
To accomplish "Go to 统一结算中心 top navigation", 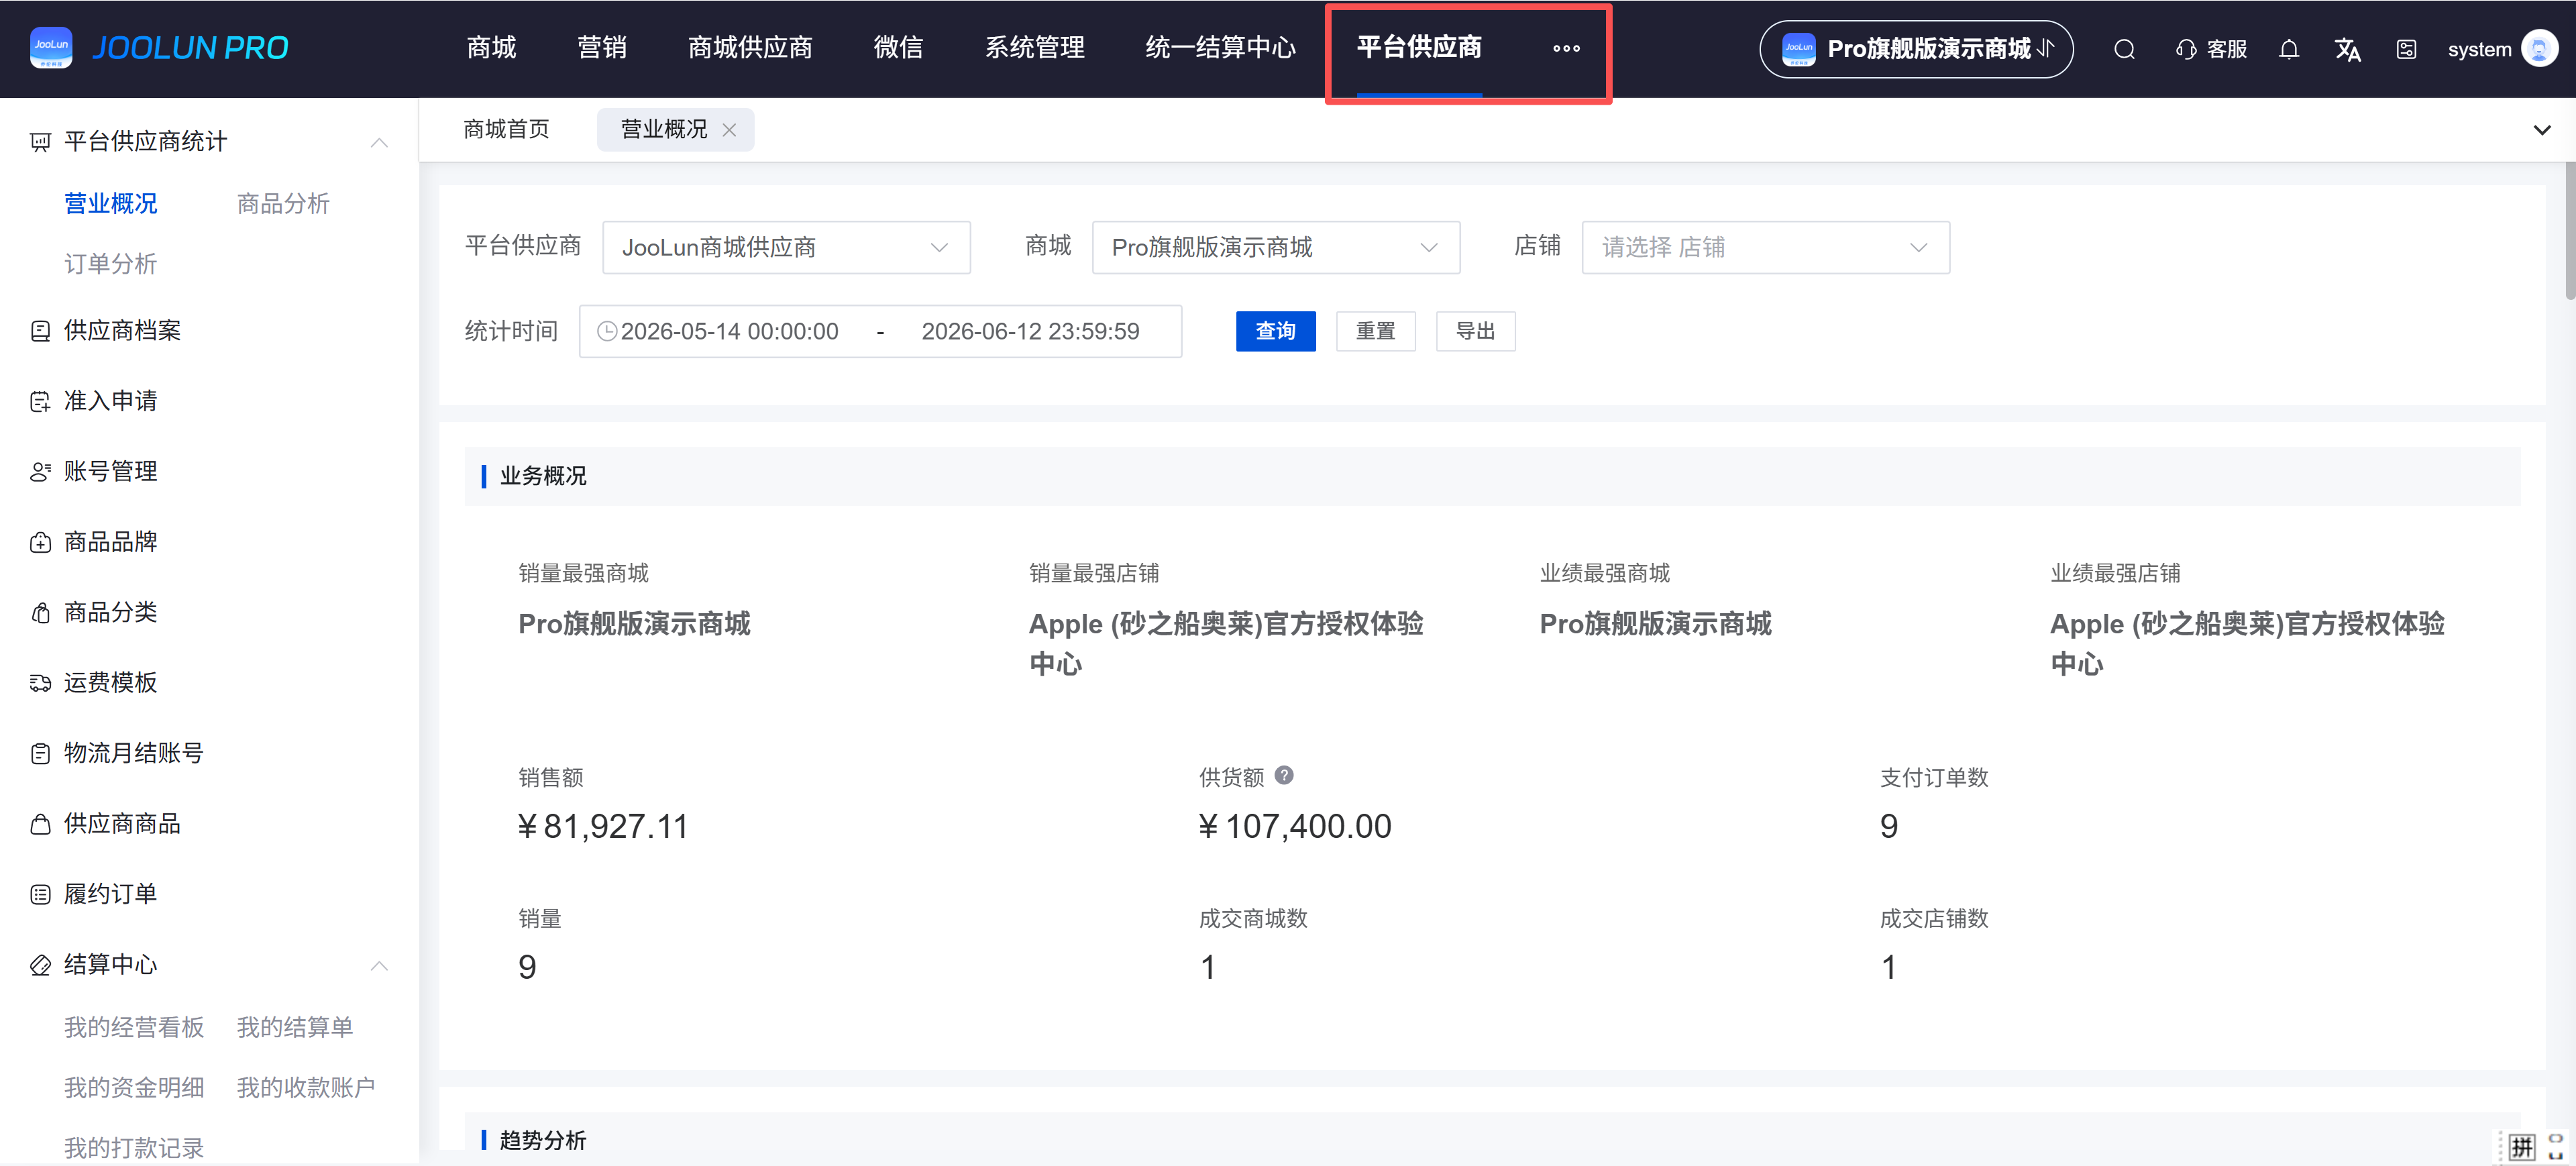I will [x=1220, y=48].
